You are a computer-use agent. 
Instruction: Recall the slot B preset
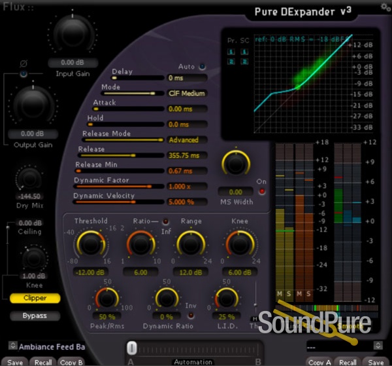[x=348, y=362]
